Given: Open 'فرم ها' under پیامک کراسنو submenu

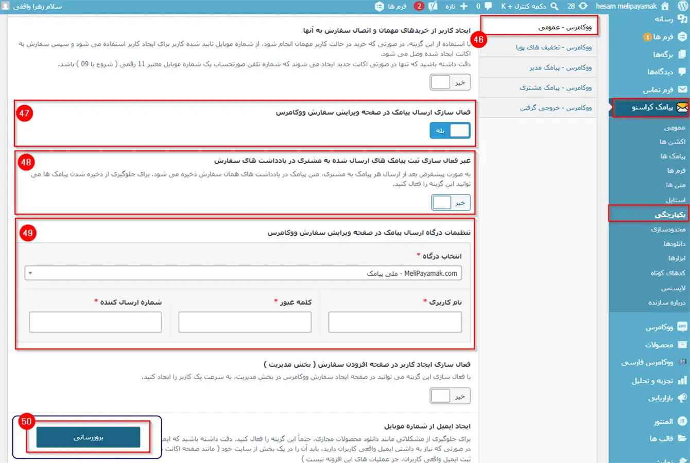Looking at the screenshot, I should click(x=676, y=170).
